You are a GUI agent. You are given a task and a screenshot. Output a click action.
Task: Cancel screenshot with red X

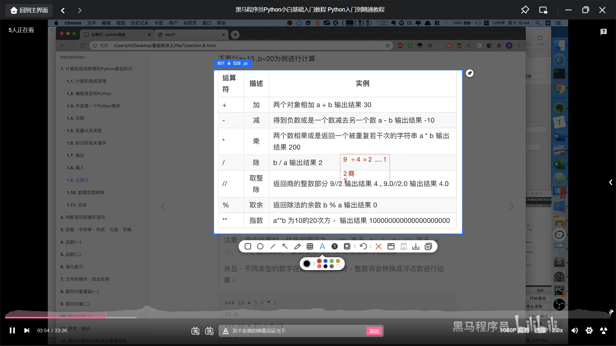pos(379,246)
